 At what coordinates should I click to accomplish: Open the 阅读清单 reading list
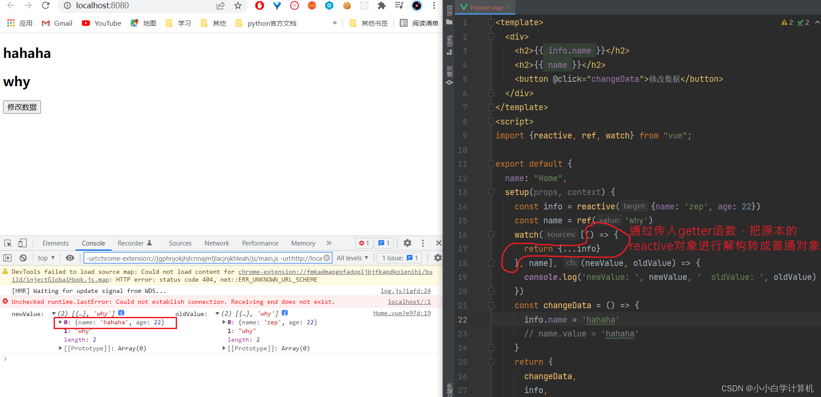tap(419, 23)
